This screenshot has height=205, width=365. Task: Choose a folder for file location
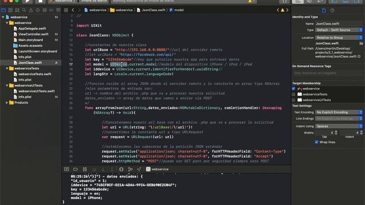pos(361,43)
